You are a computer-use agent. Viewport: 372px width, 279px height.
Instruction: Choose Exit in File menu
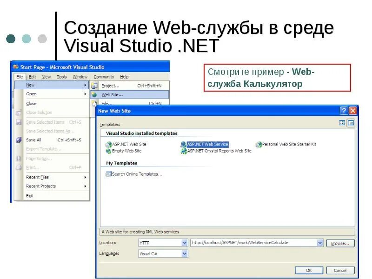[x=52, y=196]
